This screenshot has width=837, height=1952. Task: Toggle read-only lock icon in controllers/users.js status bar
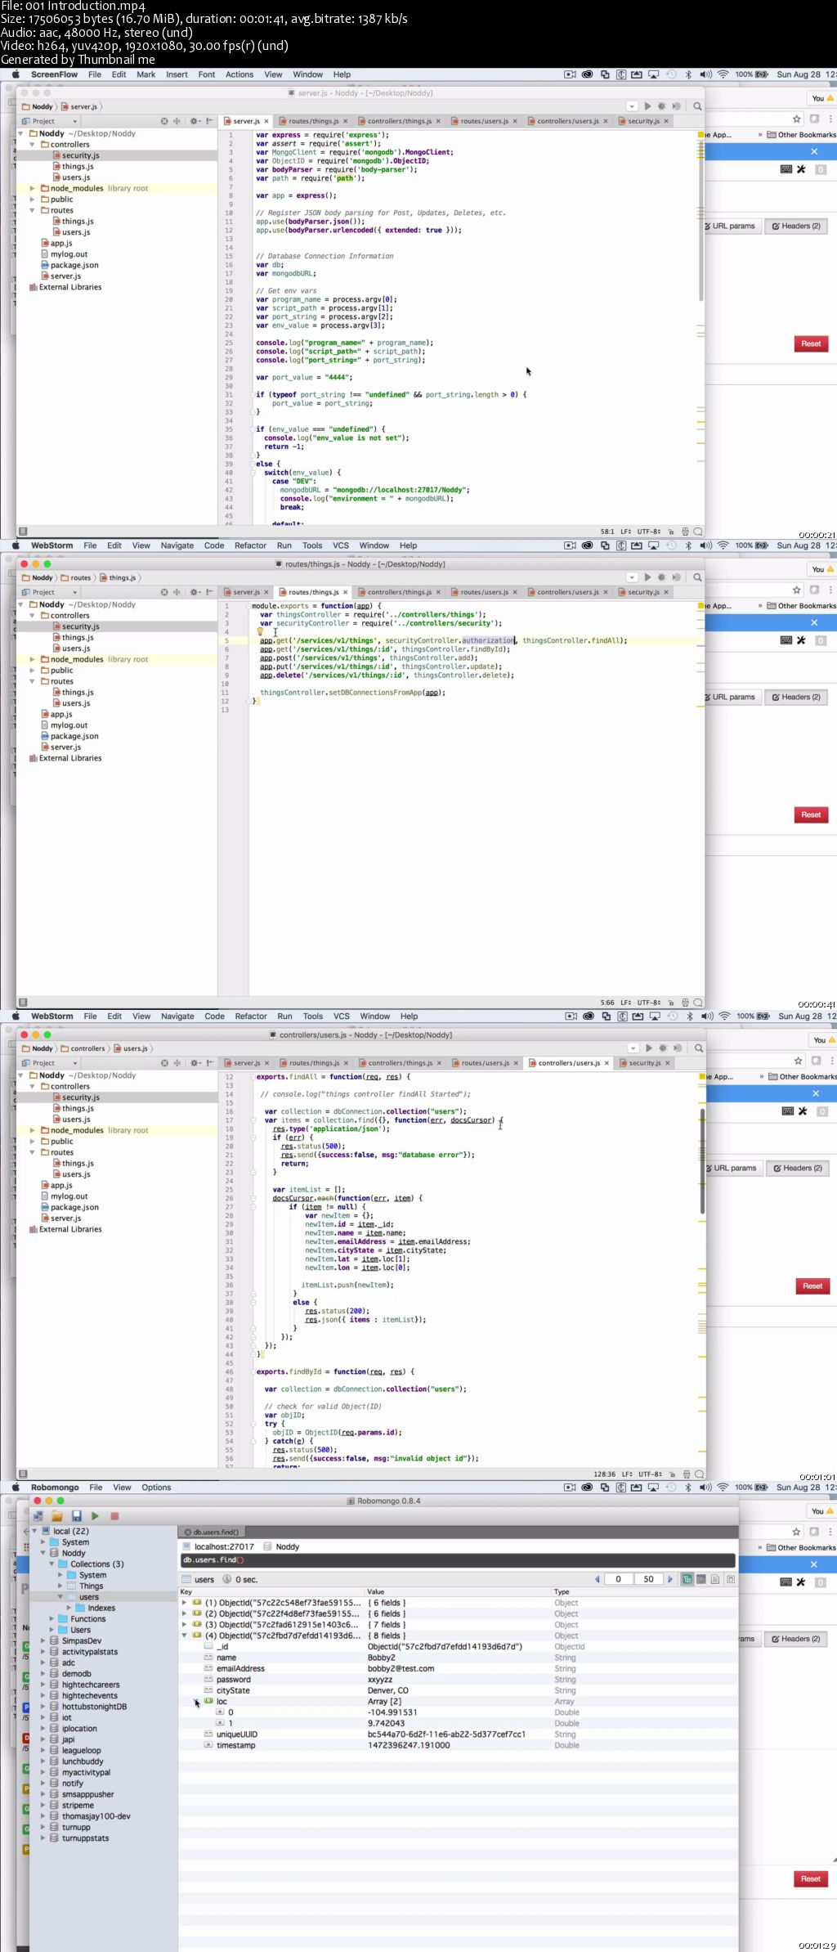pyautogui.click(x=672, y=1474)
